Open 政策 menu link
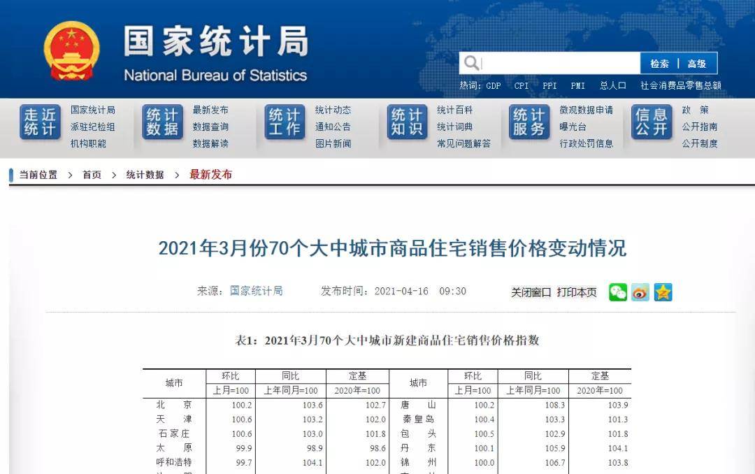This screenshot has width=755, height=474. pyautogui.click(x=696, y=110)
